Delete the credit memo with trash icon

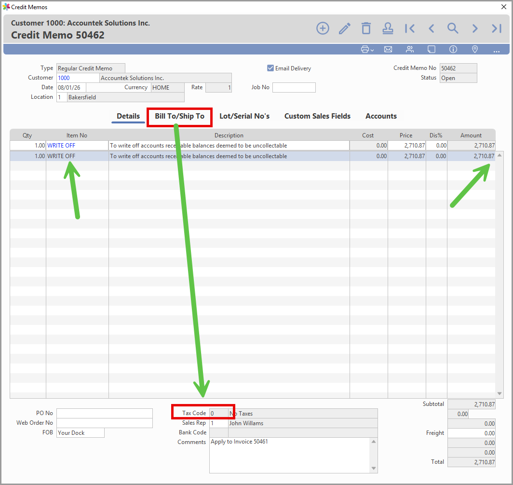pos(366,28)
